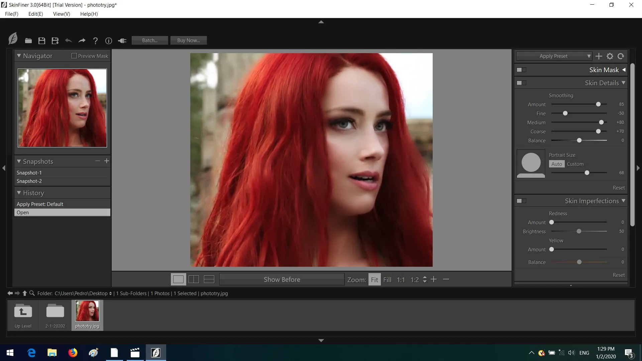Viewport: 642px width, 361px height.
Task: Switch to single image view layout
Action: point(178,279)
